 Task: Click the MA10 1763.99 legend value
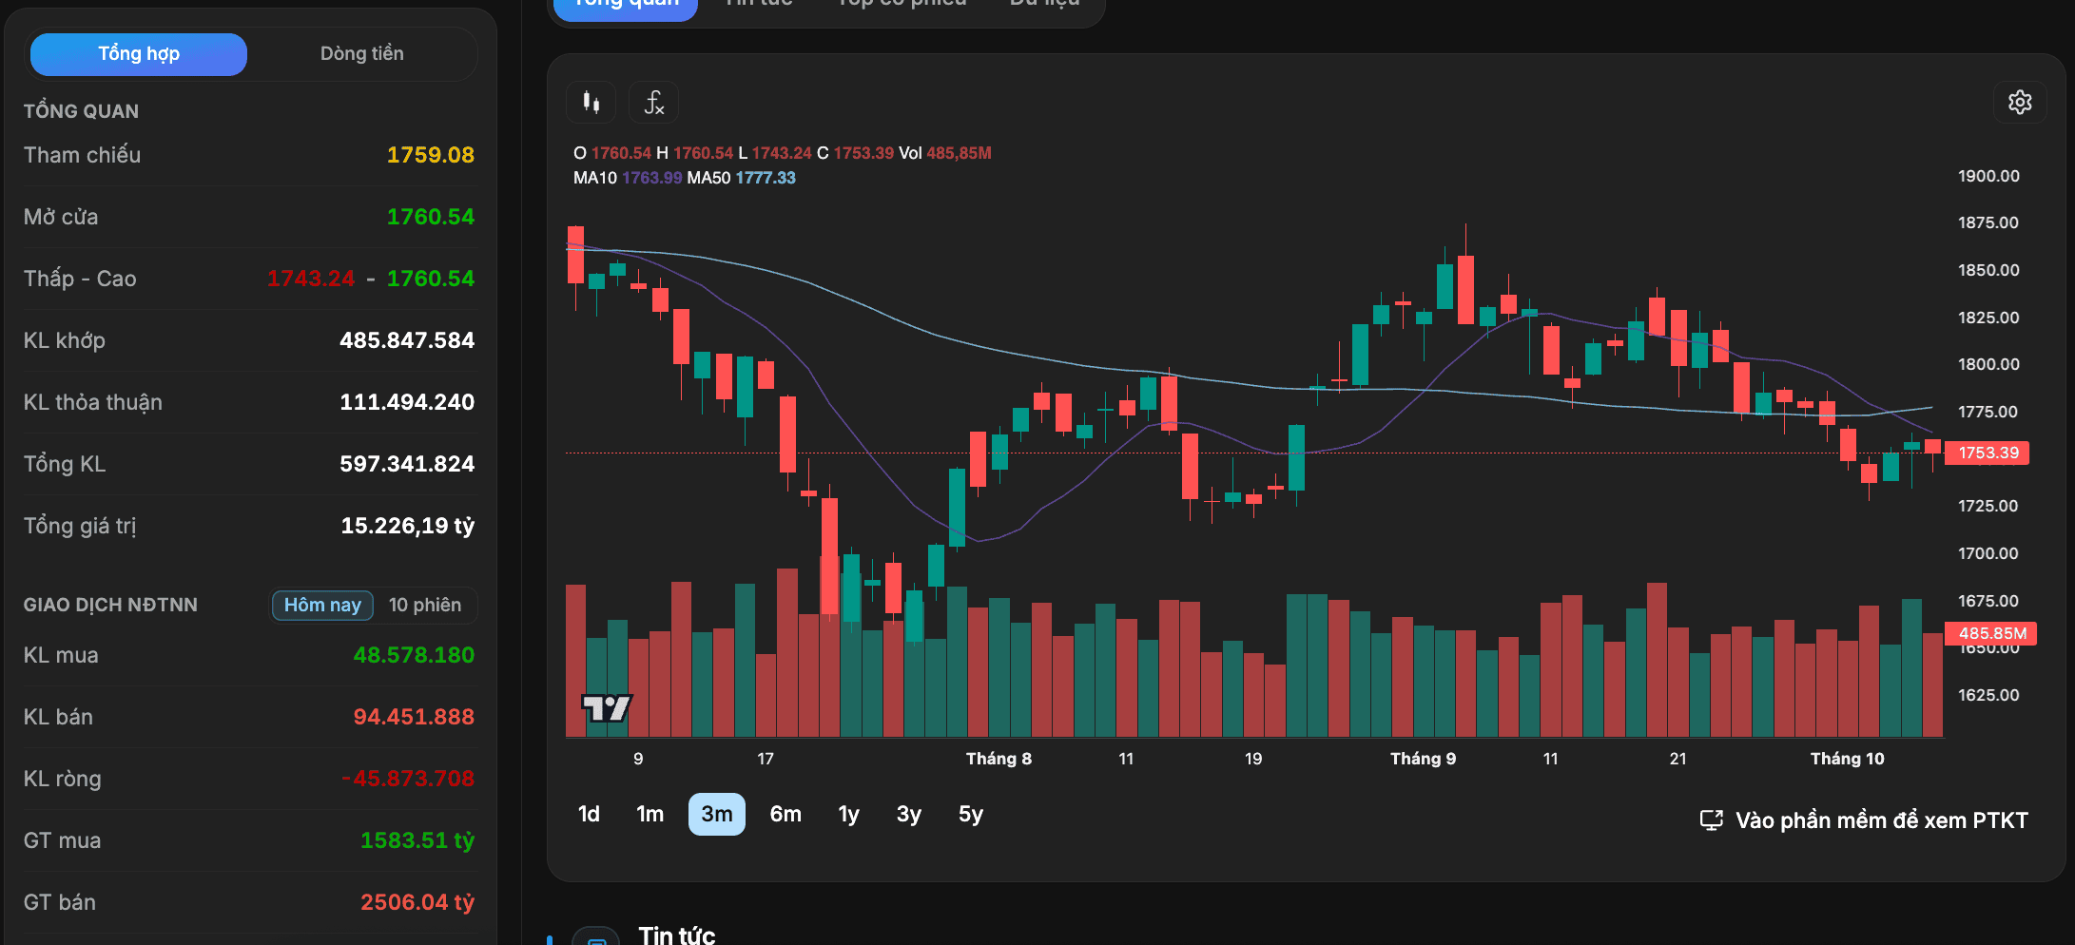[x=651, y=178]
